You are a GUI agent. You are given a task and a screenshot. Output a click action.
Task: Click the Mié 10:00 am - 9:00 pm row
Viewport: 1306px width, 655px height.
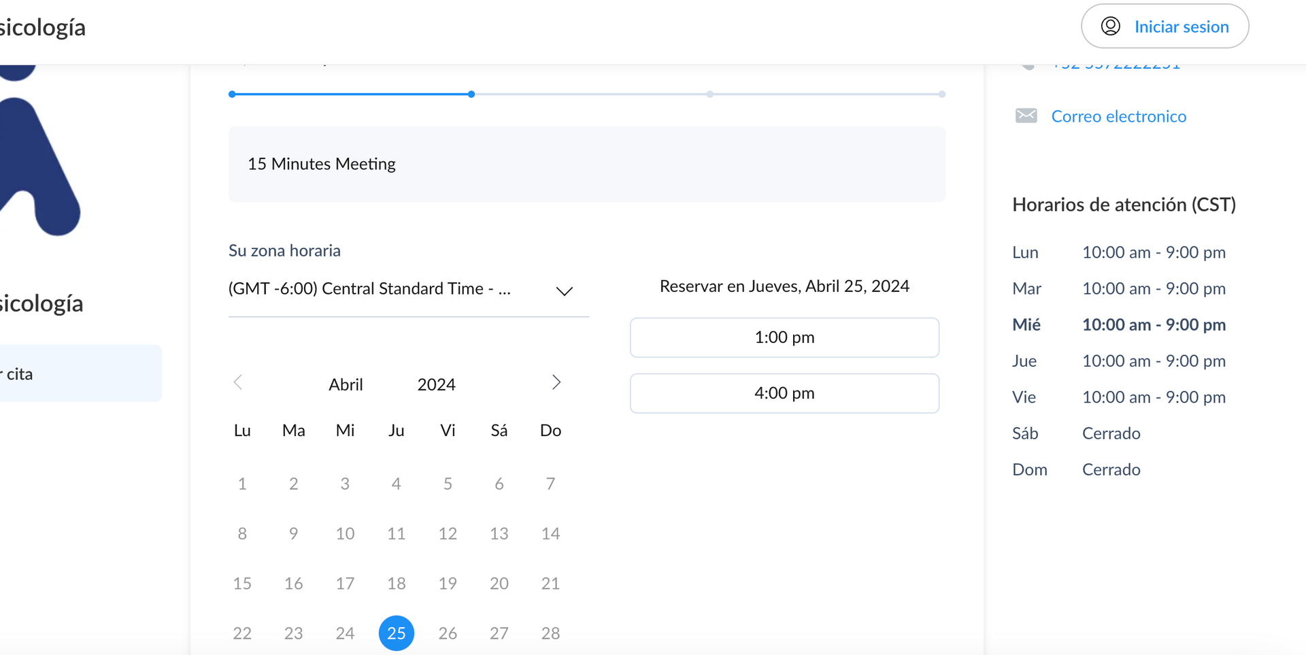(x=1119, y=324)
